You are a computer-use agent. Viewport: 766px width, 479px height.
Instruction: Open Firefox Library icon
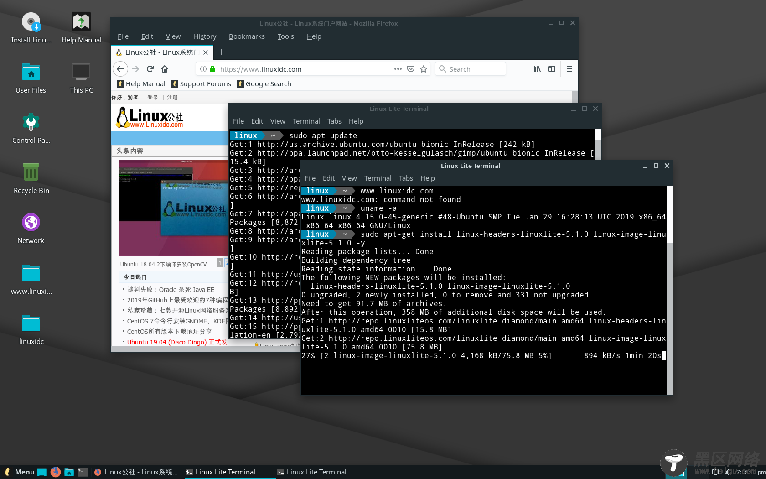pyautogui.click(x=537, y=69)
